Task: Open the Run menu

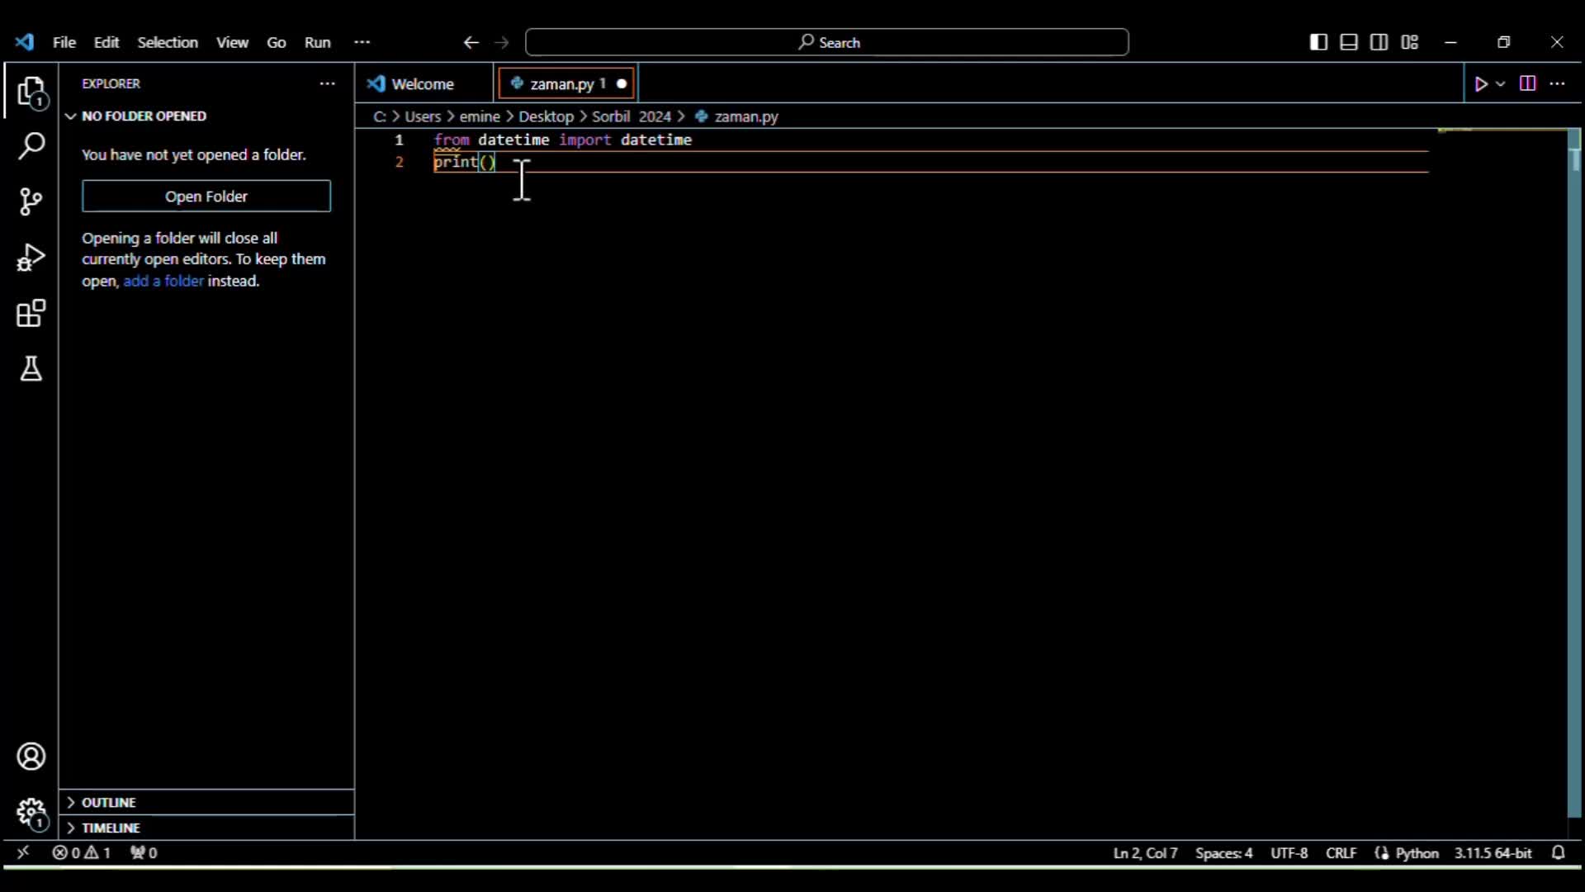Action: 317,42
